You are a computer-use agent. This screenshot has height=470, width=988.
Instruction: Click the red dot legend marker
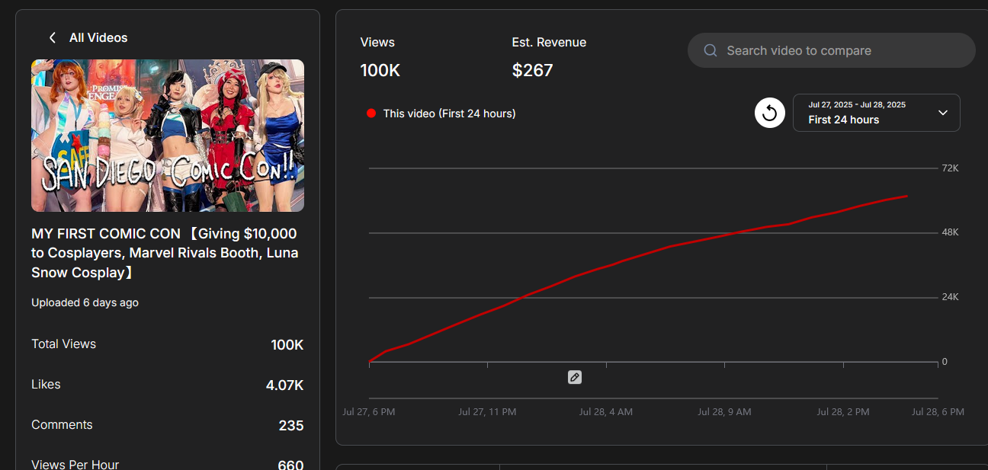click(x=371, y=114)
